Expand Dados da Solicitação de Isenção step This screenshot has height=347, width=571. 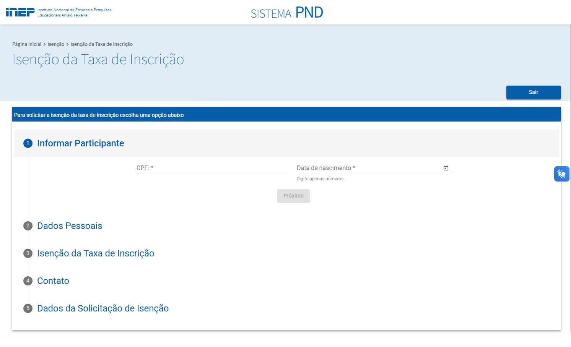[x=103, y=308]
